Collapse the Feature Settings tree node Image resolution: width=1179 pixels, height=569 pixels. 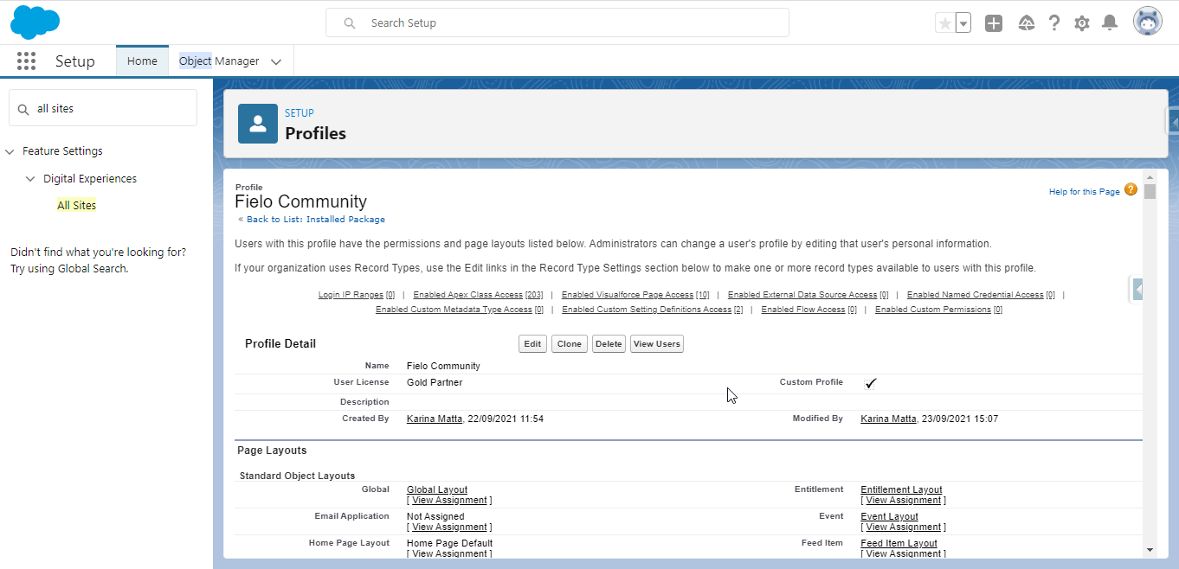[10, 151]
